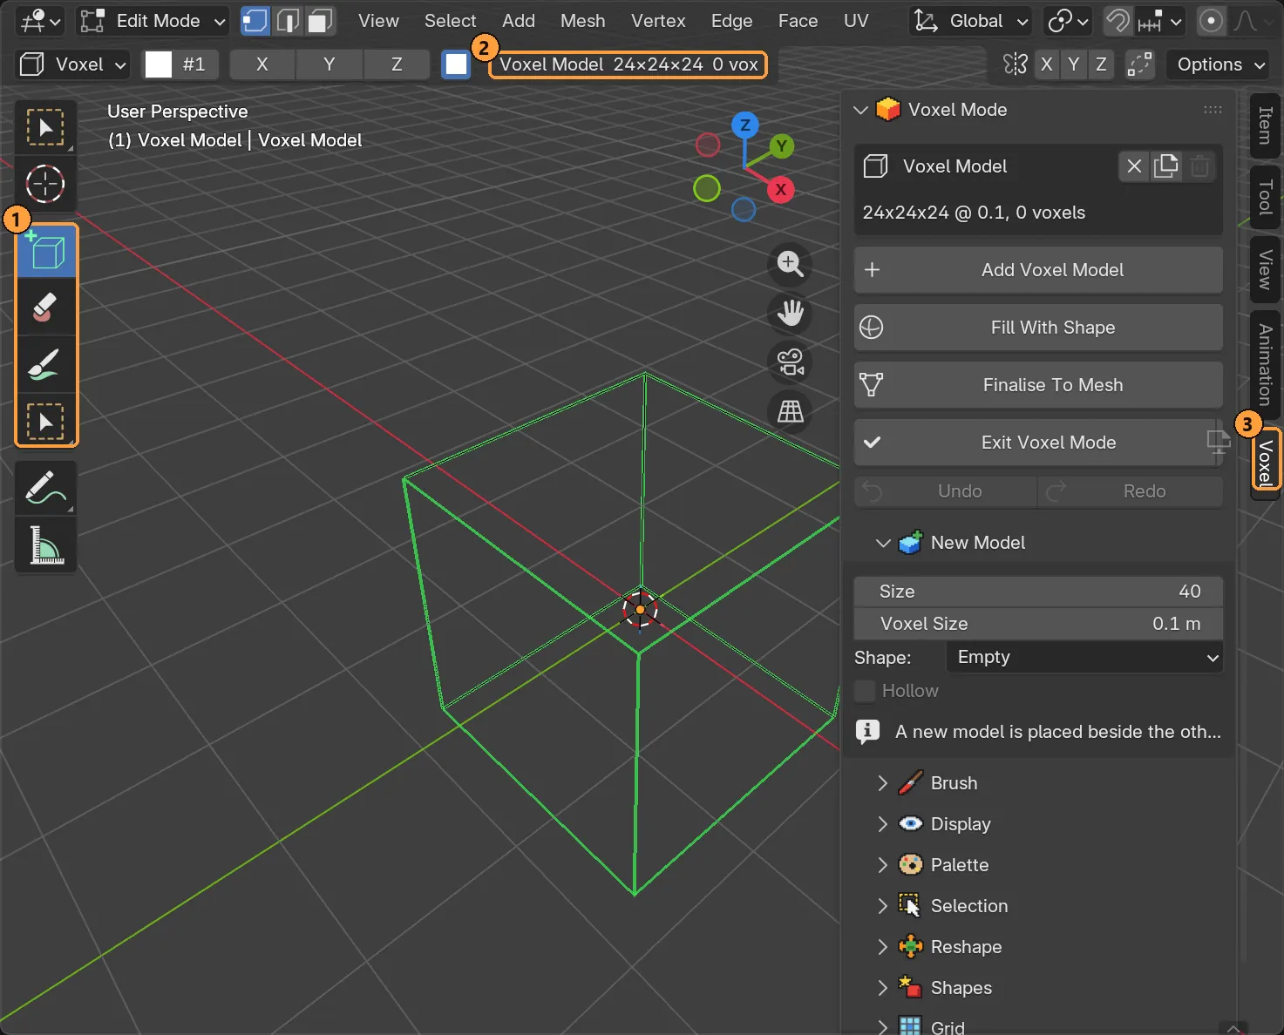Image resolution: width=1284 pixels, height=1035 pixels.
Task: Select the Select Box tool
Action: coord(45,128)
